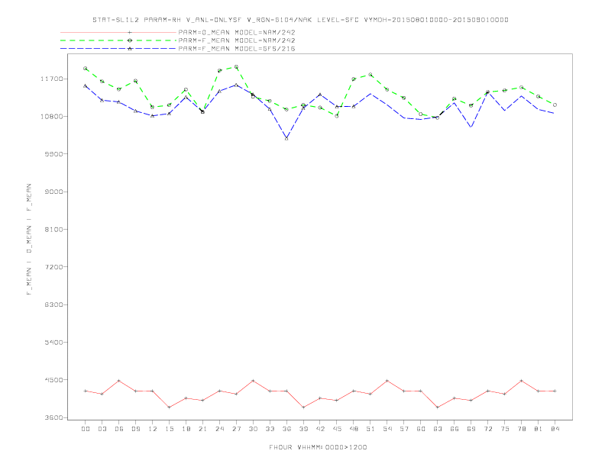Image resolution: width=605 pixels, height=467 pixels.
Task: Click the green NAM circle at hour 84
Action: [x=555, y=105]
